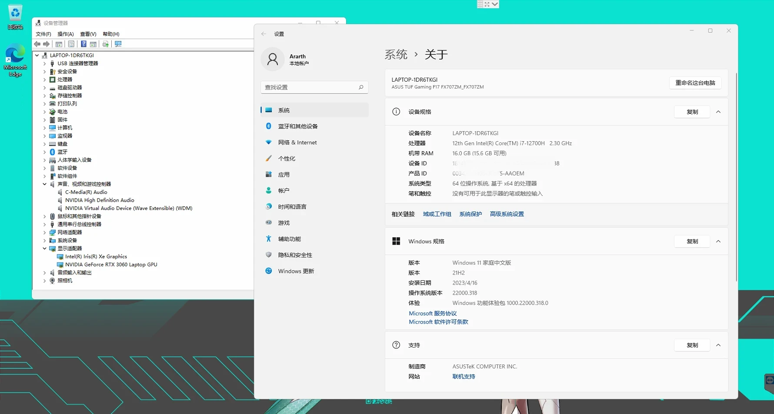Screen dimensions: 774x414
Task: Open the 高级系统设置 link
Action: coord(507,214)
